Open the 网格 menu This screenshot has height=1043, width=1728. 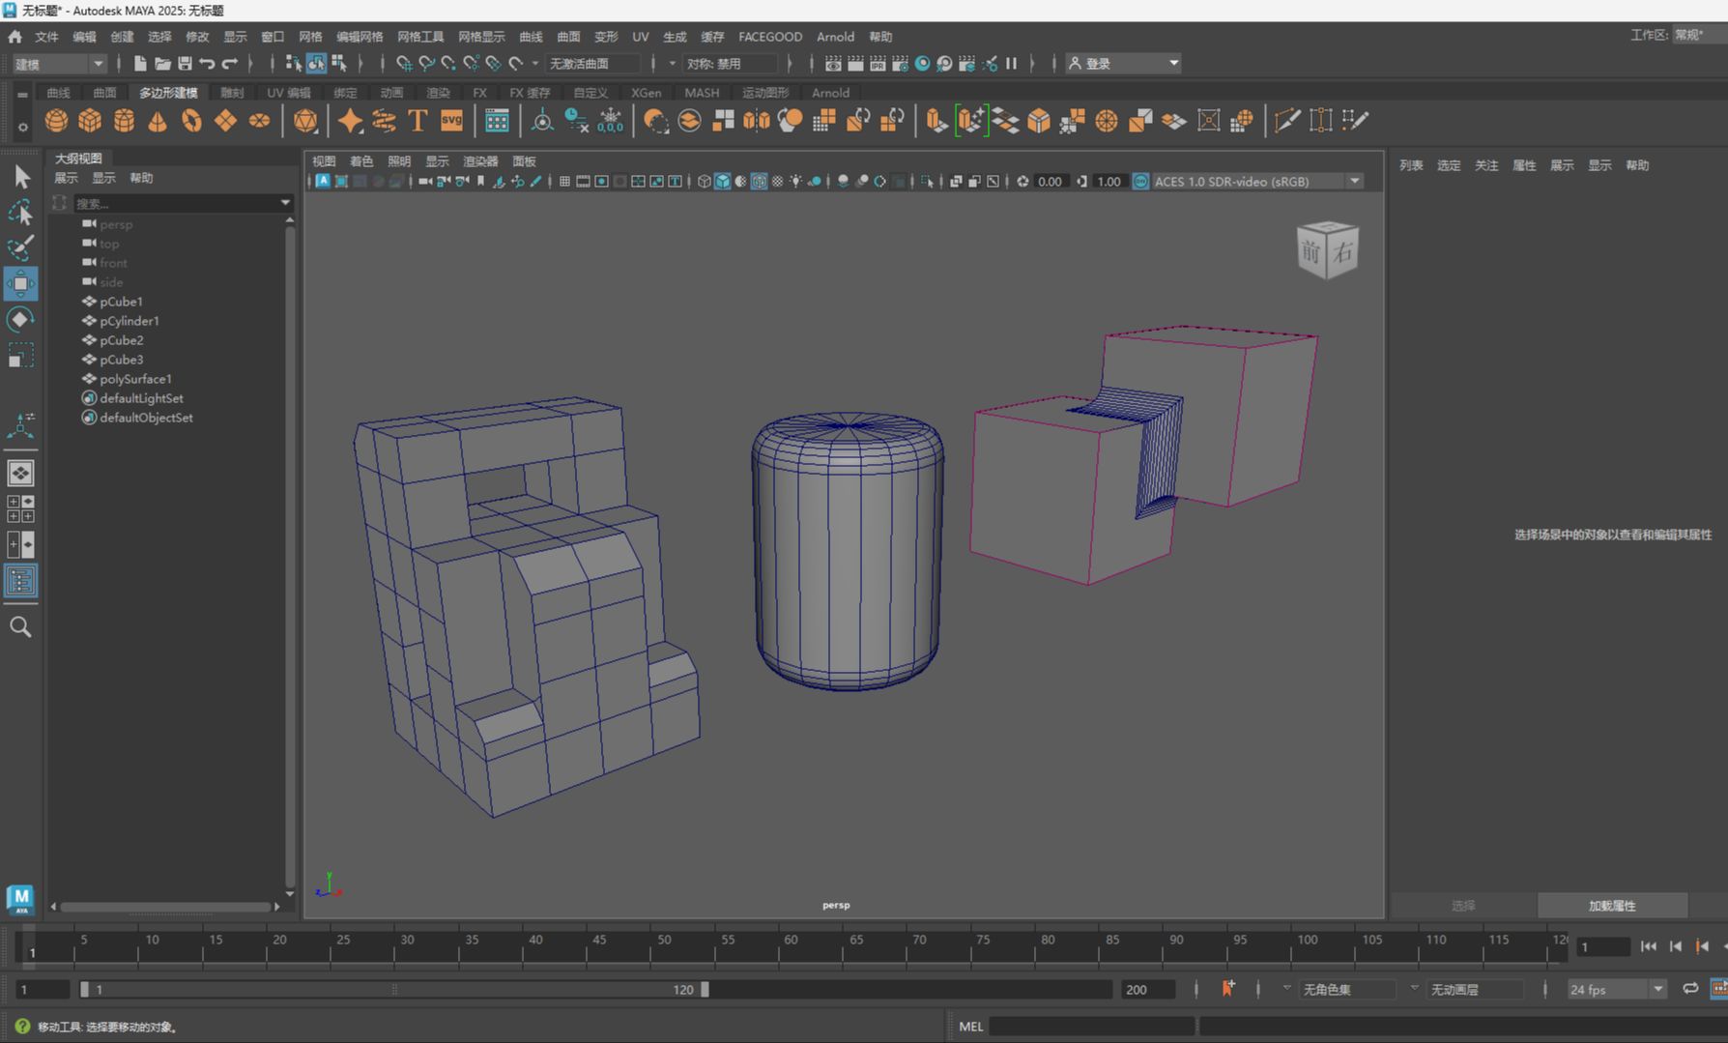pyautogui.click(x=308, y=37)
